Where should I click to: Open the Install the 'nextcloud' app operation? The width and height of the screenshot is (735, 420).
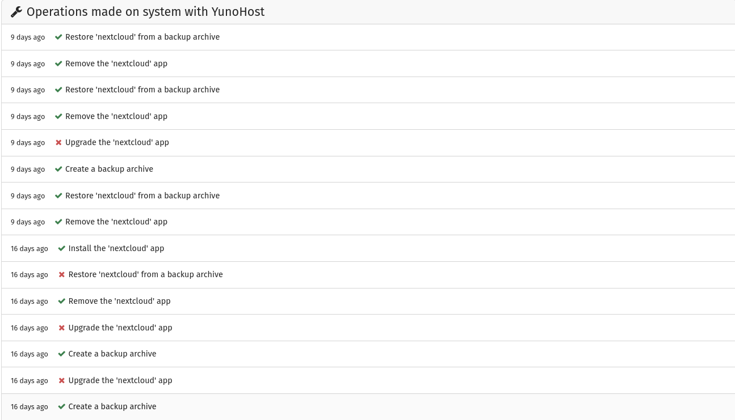click(x=116, y=248)
